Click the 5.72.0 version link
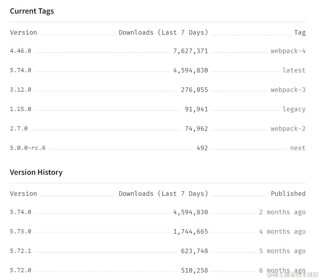 coord(21,270)
